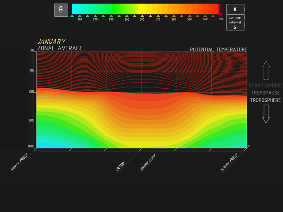Open the contour interval box
The height and width of the screenshot is (212, 283).
[235, 23]
